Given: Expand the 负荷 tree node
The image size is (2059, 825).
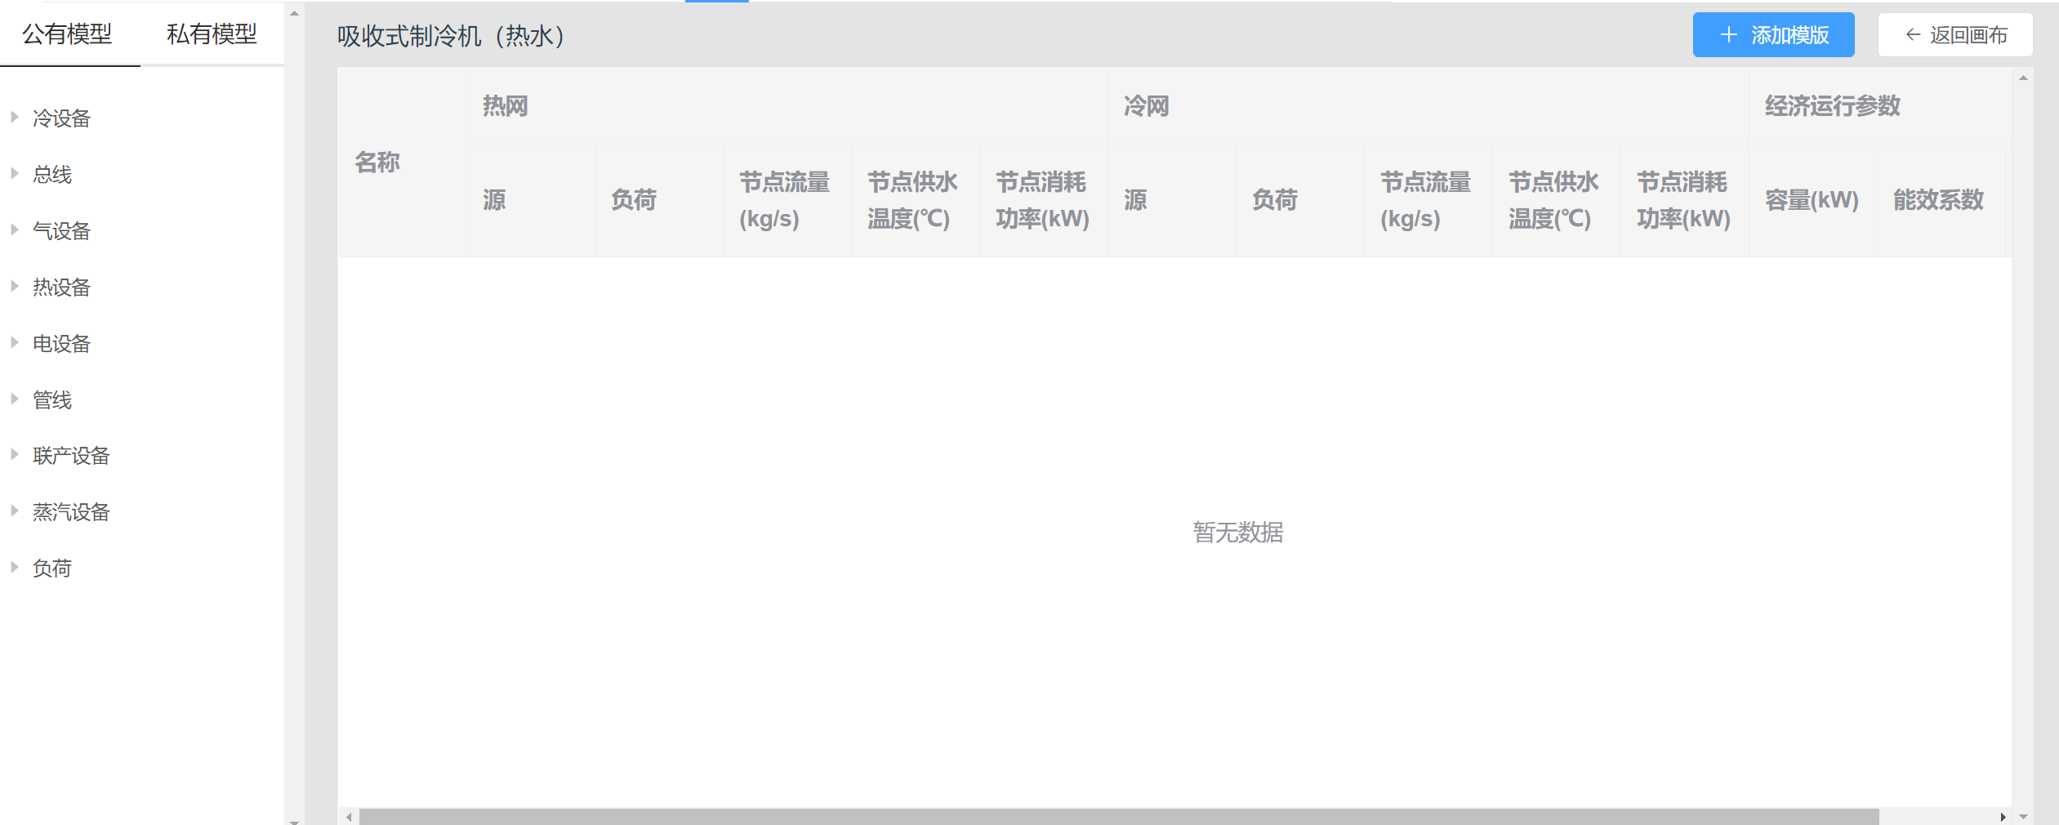Looking at the screenshot, I should point(15,568).
